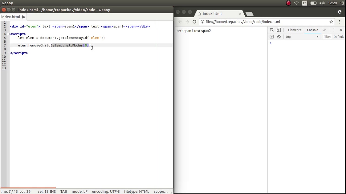346x194 pixels.
Task: Click the 12:28 clock in top panel
Action: (x=332, y=3)
